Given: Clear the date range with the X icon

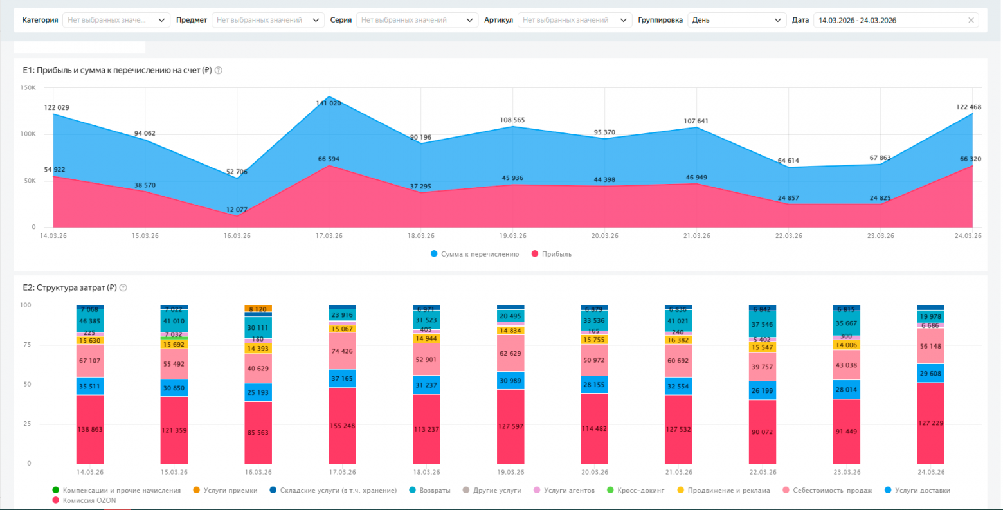Looking at the screenshot, I should (971, 21).
